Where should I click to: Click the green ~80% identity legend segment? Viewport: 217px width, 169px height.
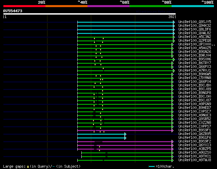[151, 6]
